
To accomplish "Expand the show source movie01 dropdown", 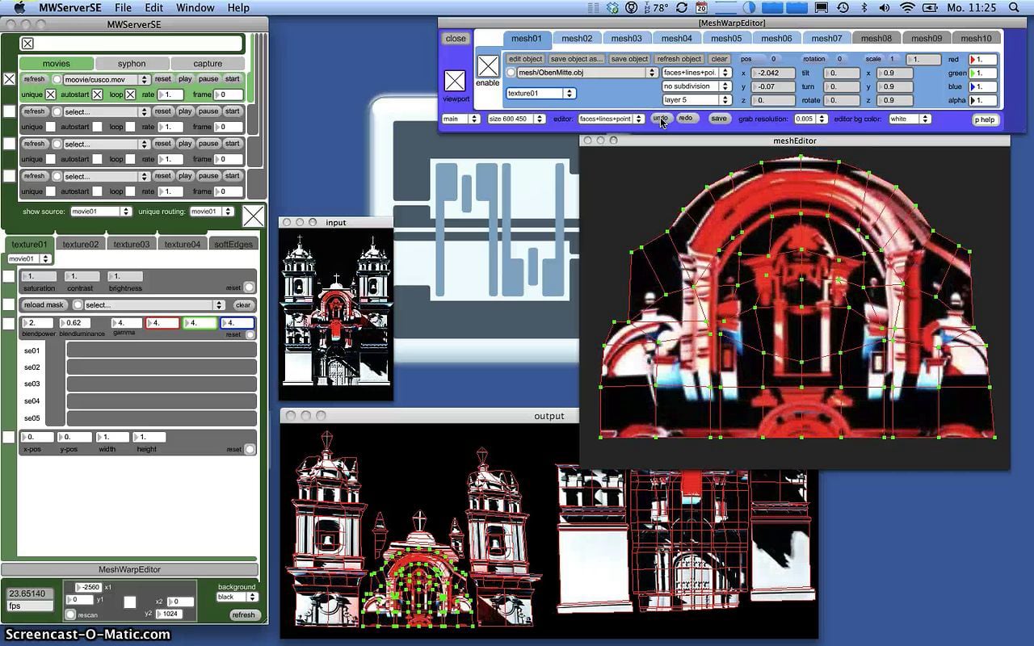I will [x=100, y=212].
